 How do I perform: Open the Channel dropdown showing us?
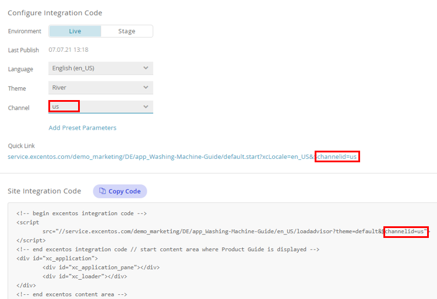[101, 107]
